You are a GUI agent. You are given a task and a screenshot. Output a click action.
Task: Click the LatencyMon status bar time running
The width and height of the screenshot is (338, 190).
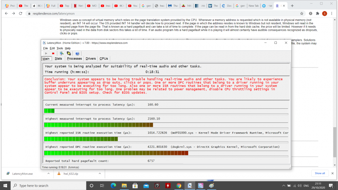(x=61, y=167)
